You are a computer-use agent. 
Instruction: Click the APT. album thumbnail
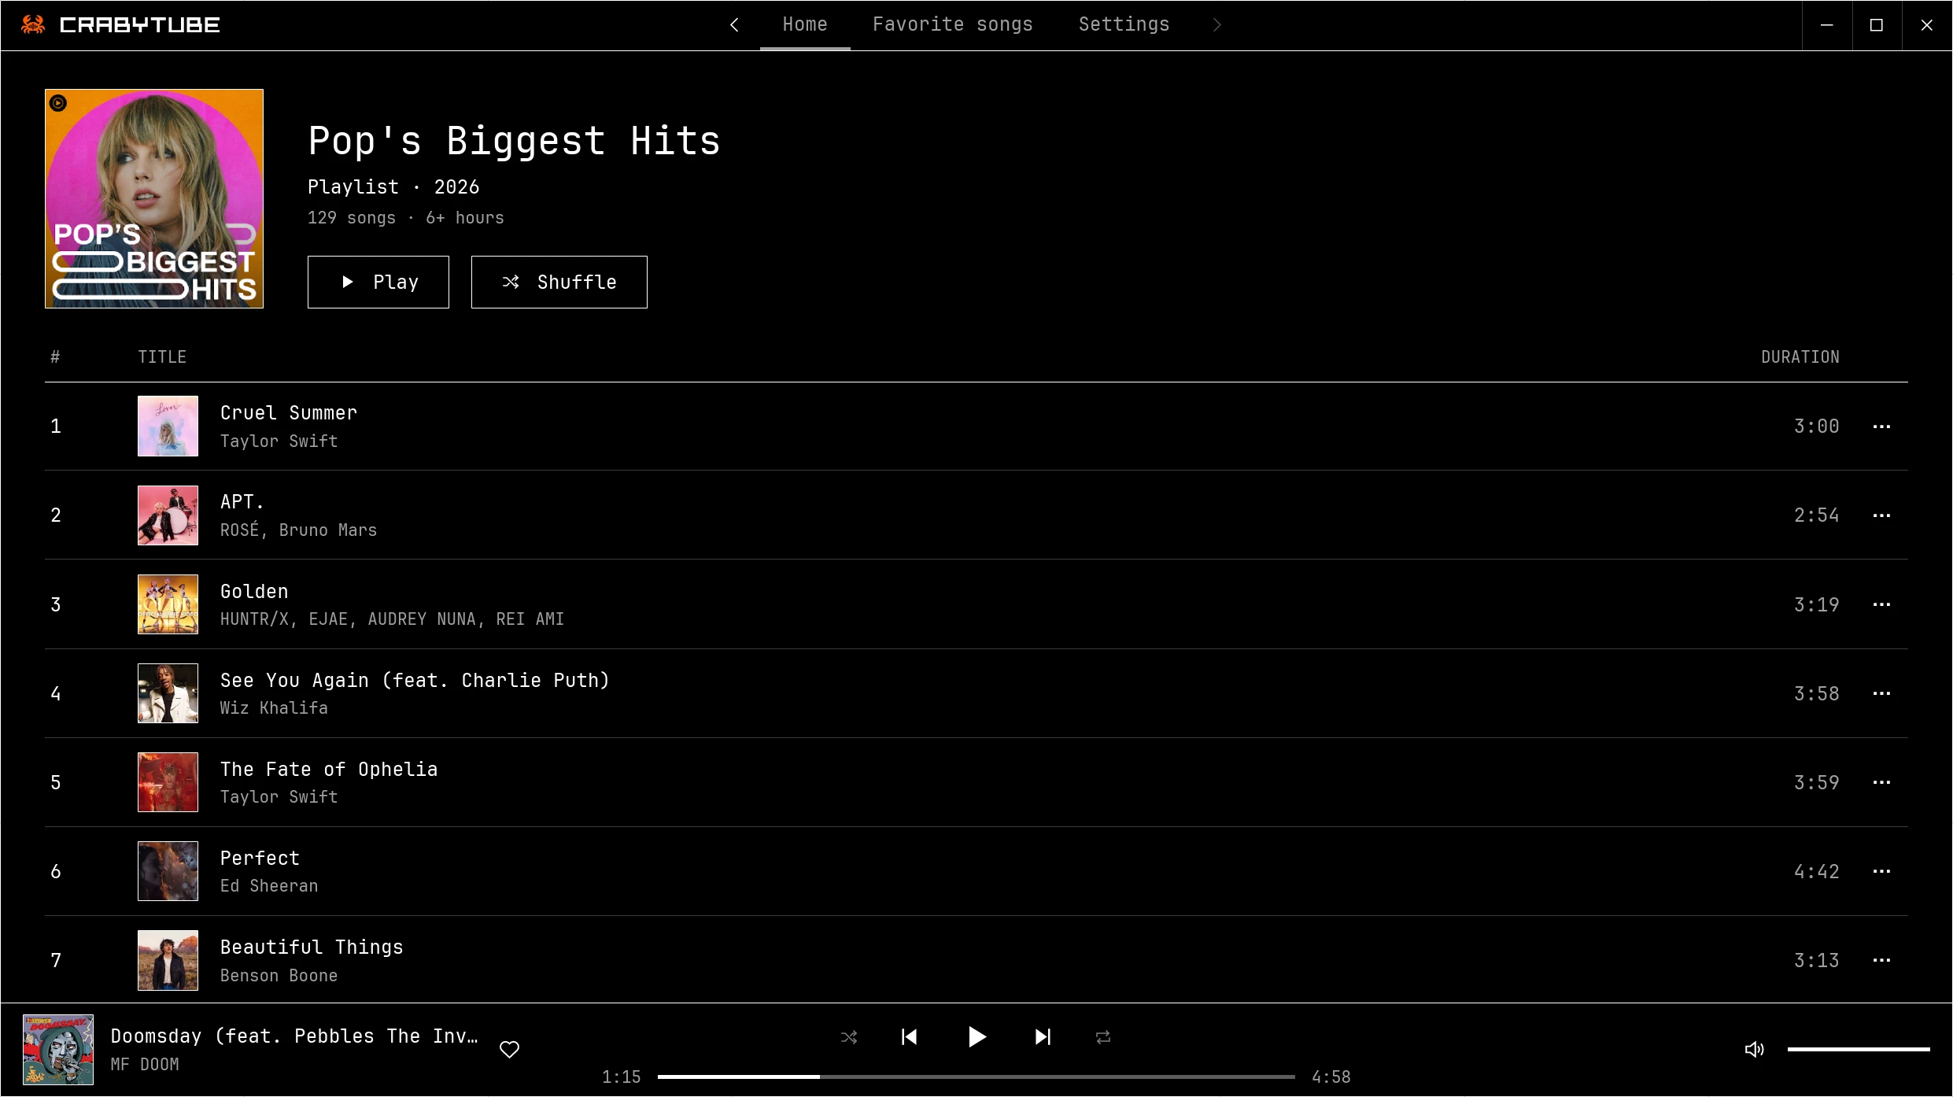tap(168, 515)
